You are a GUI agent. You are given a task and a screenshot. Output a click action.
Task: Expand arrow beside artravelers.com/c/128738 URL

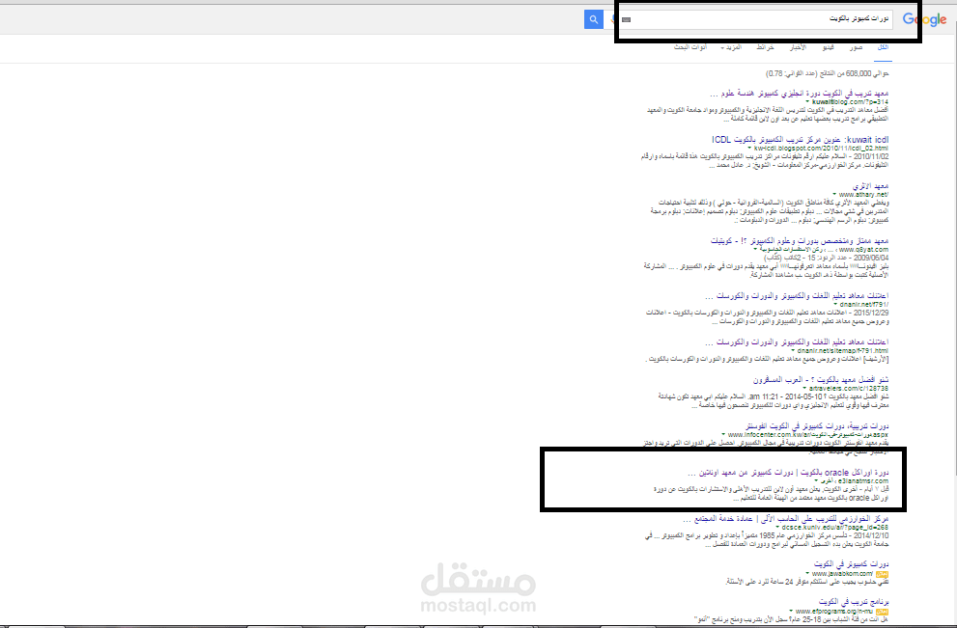pos(805,389)
